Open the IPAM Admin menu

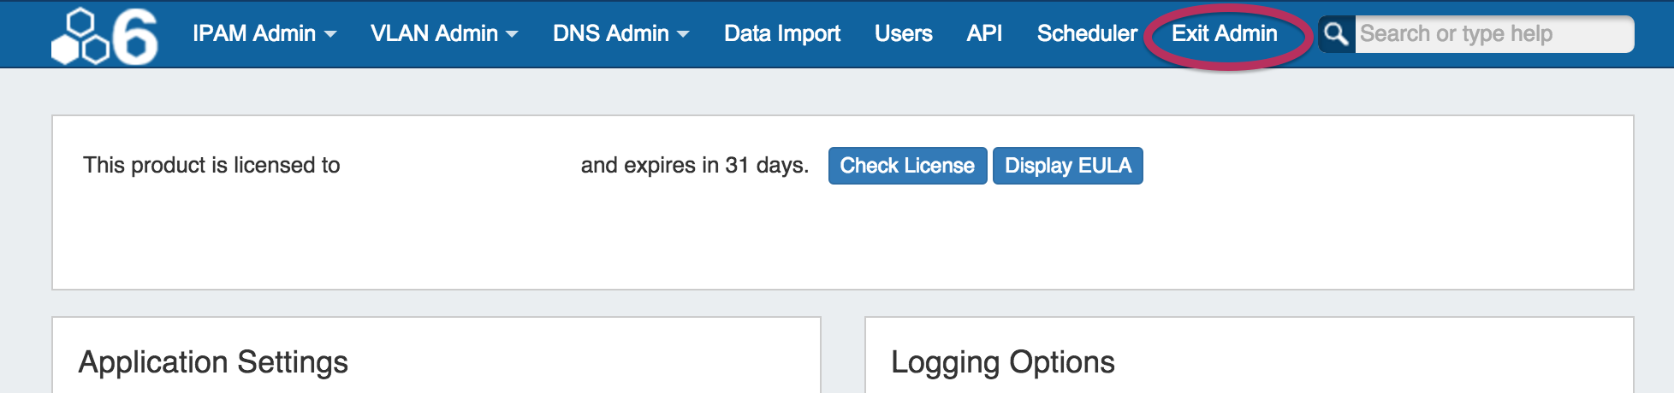click(x=254, y=33)
